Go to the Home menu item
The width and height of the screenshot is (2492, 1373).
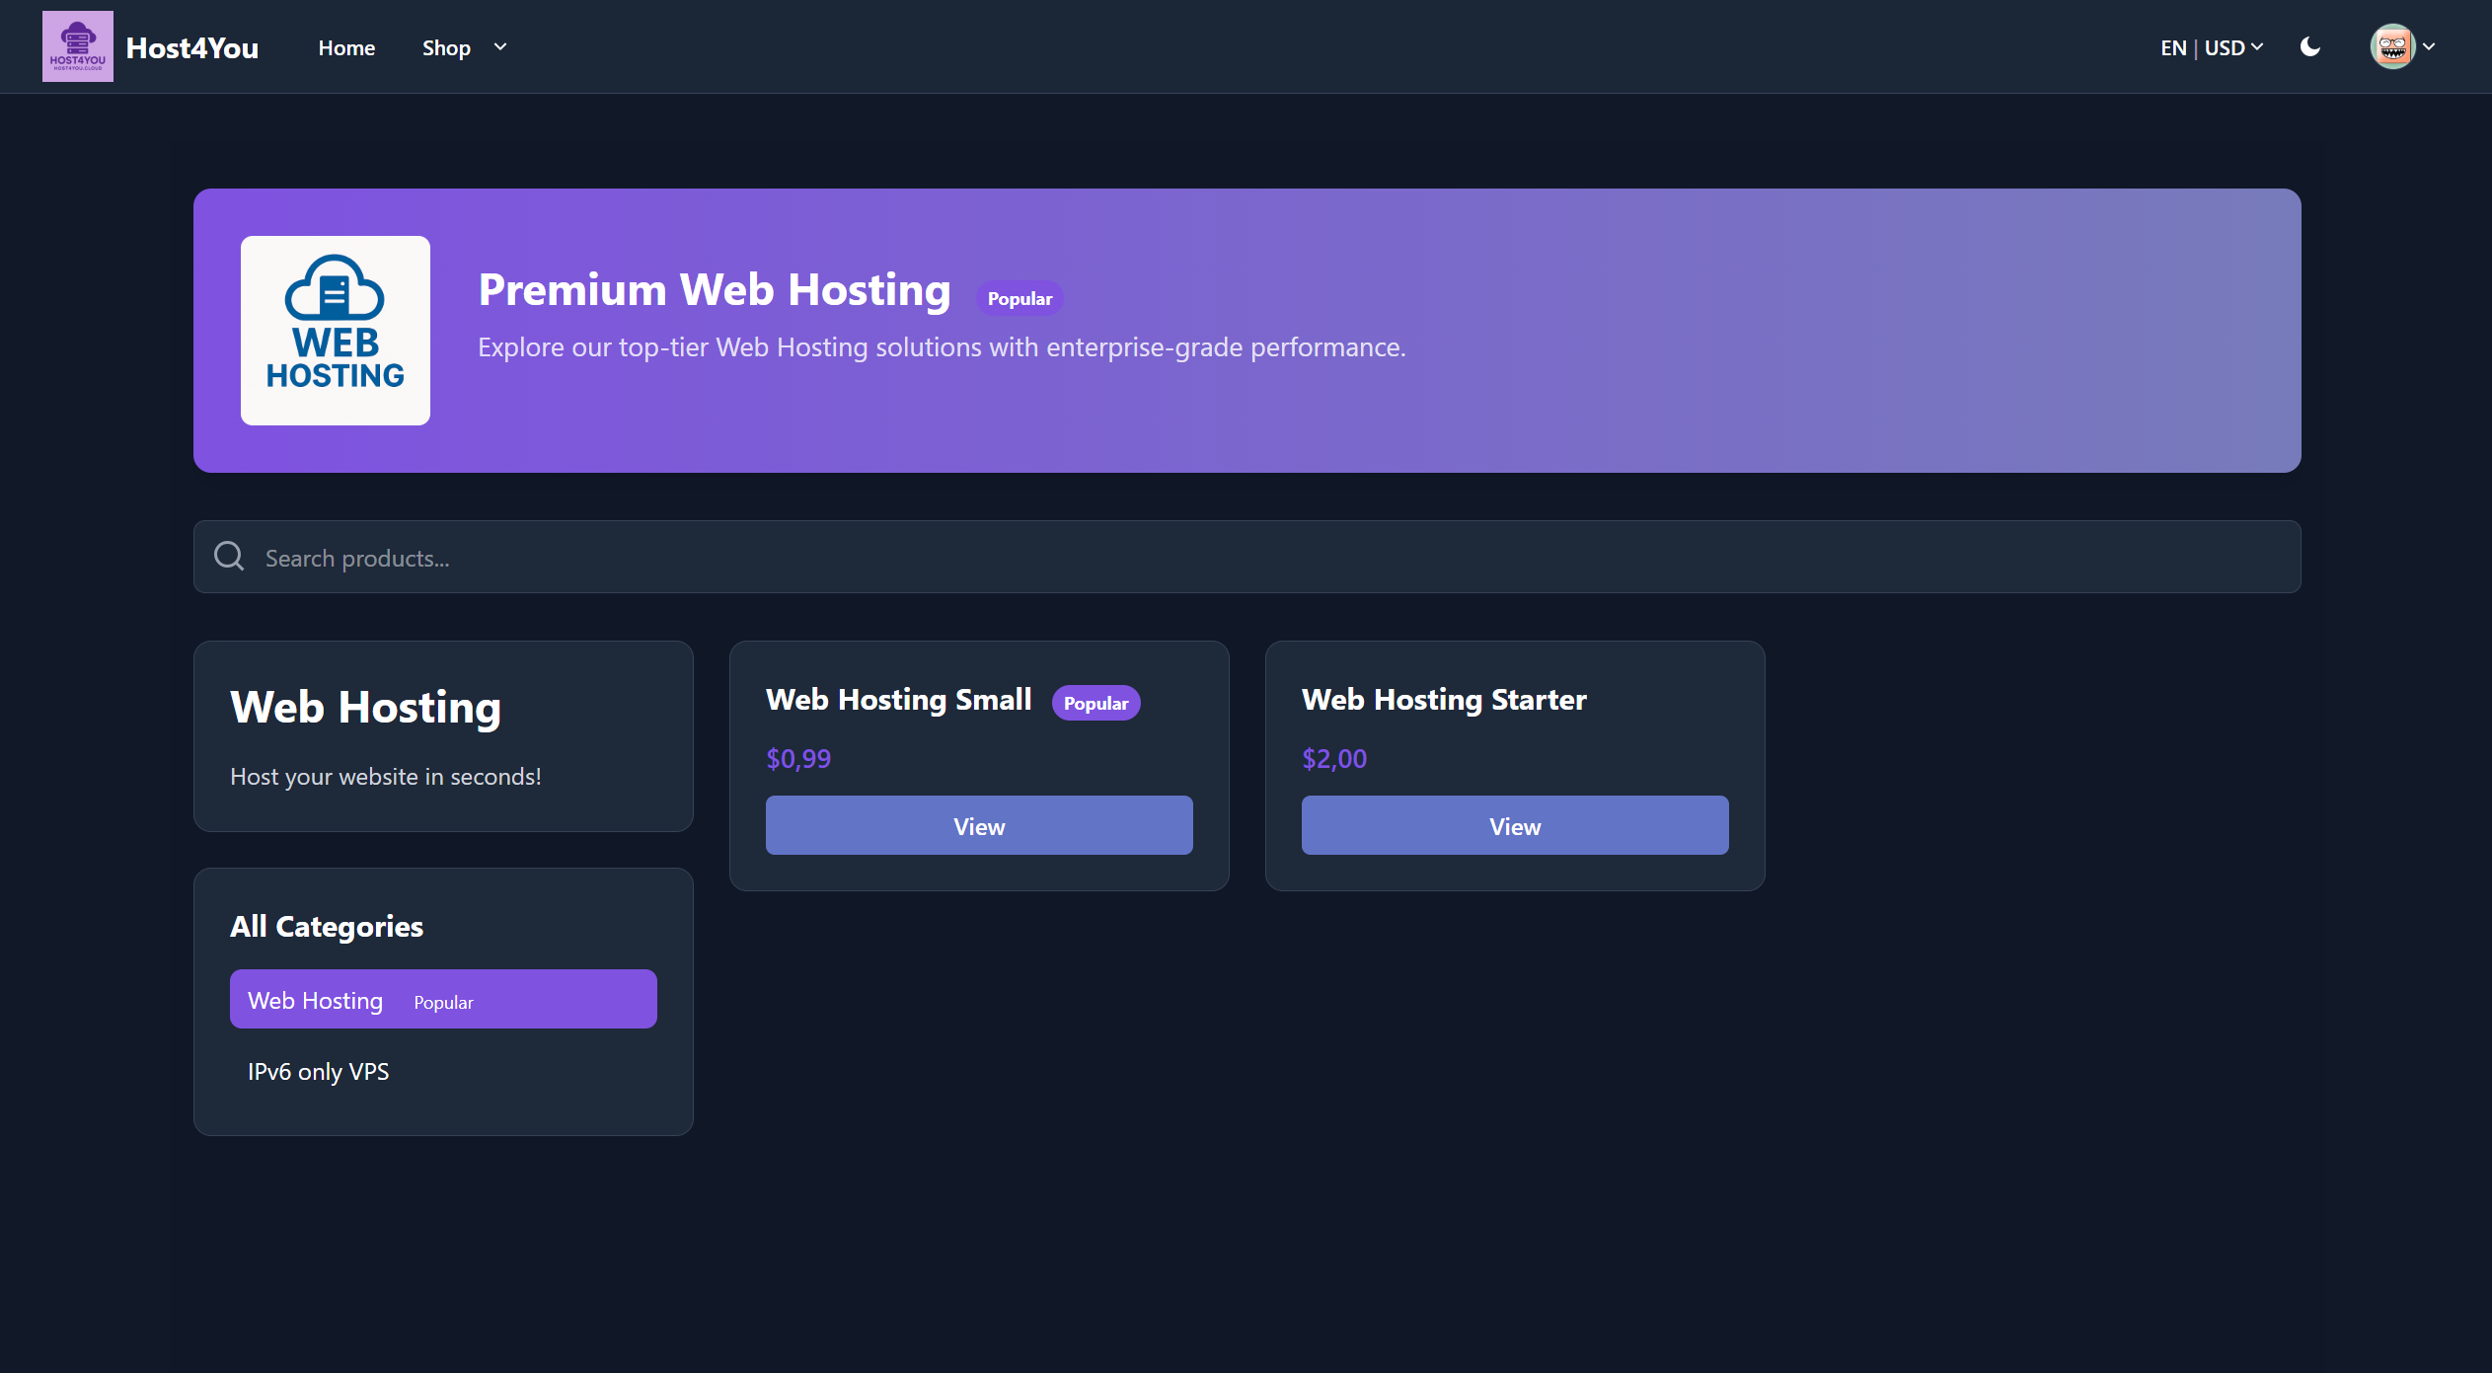[x=346, y=47]
